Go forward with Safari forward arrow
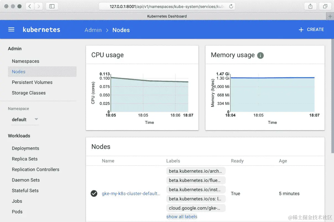 click(x=38, y=6)
